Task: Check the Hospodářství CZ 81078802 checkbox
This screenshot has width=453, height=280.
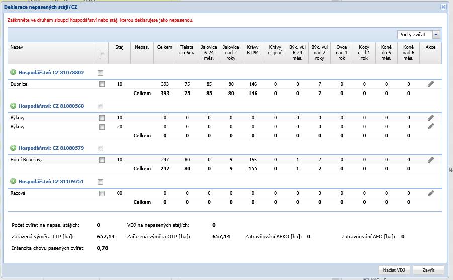Action: pyautogui.click(x=100, y=73)
